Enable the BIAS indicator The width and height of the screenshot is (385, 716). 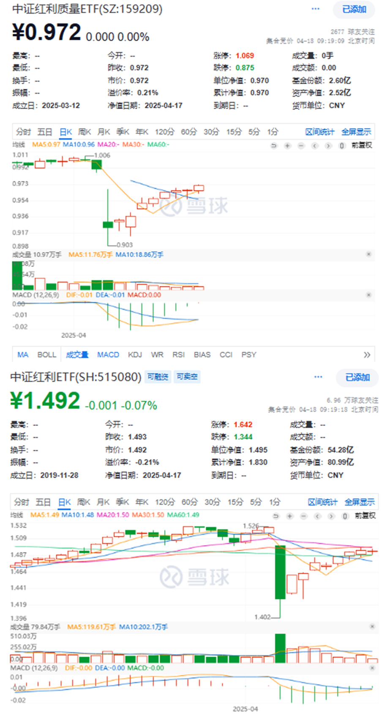[202, 355]
